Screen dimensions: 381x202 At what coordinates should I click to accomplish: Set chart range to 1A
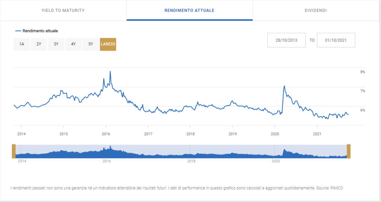[x=22, y=44]
